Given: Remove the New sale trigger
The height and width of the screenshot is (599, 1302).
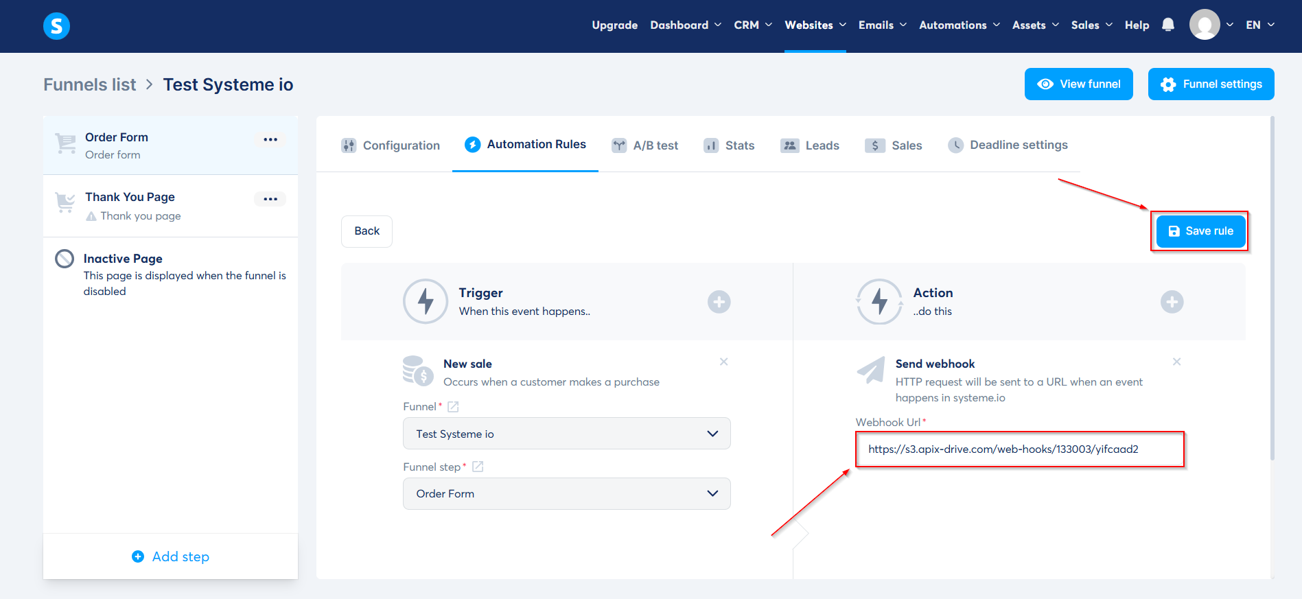Looking at the screenshot, I should (723, 362).
